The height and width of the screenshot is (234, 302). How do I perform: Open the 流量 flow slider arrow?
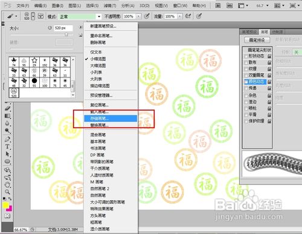coord(180,16)
